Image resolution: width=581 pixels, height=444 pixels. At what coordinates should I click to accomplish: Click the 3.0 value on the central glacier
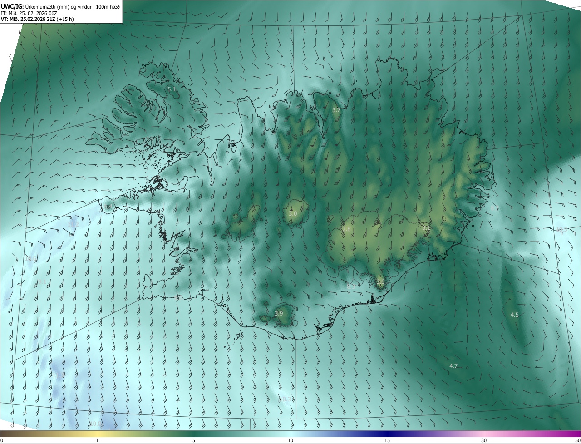293,213
